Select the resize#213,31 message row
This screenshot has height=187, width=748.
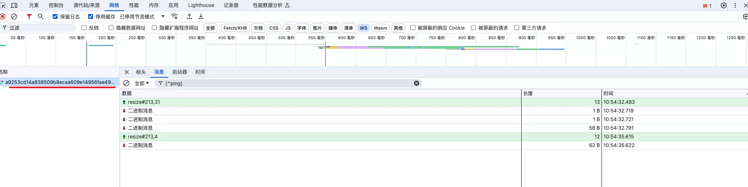tap(434, 102)
